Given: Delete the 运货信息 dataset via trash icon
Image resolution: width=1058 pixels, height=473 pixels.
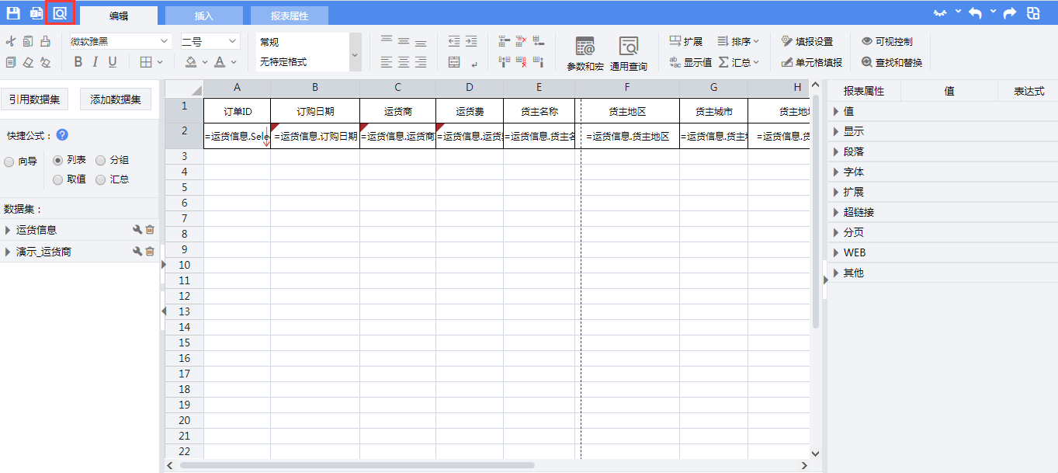Looking at the screenshot, I should point(150,230).
